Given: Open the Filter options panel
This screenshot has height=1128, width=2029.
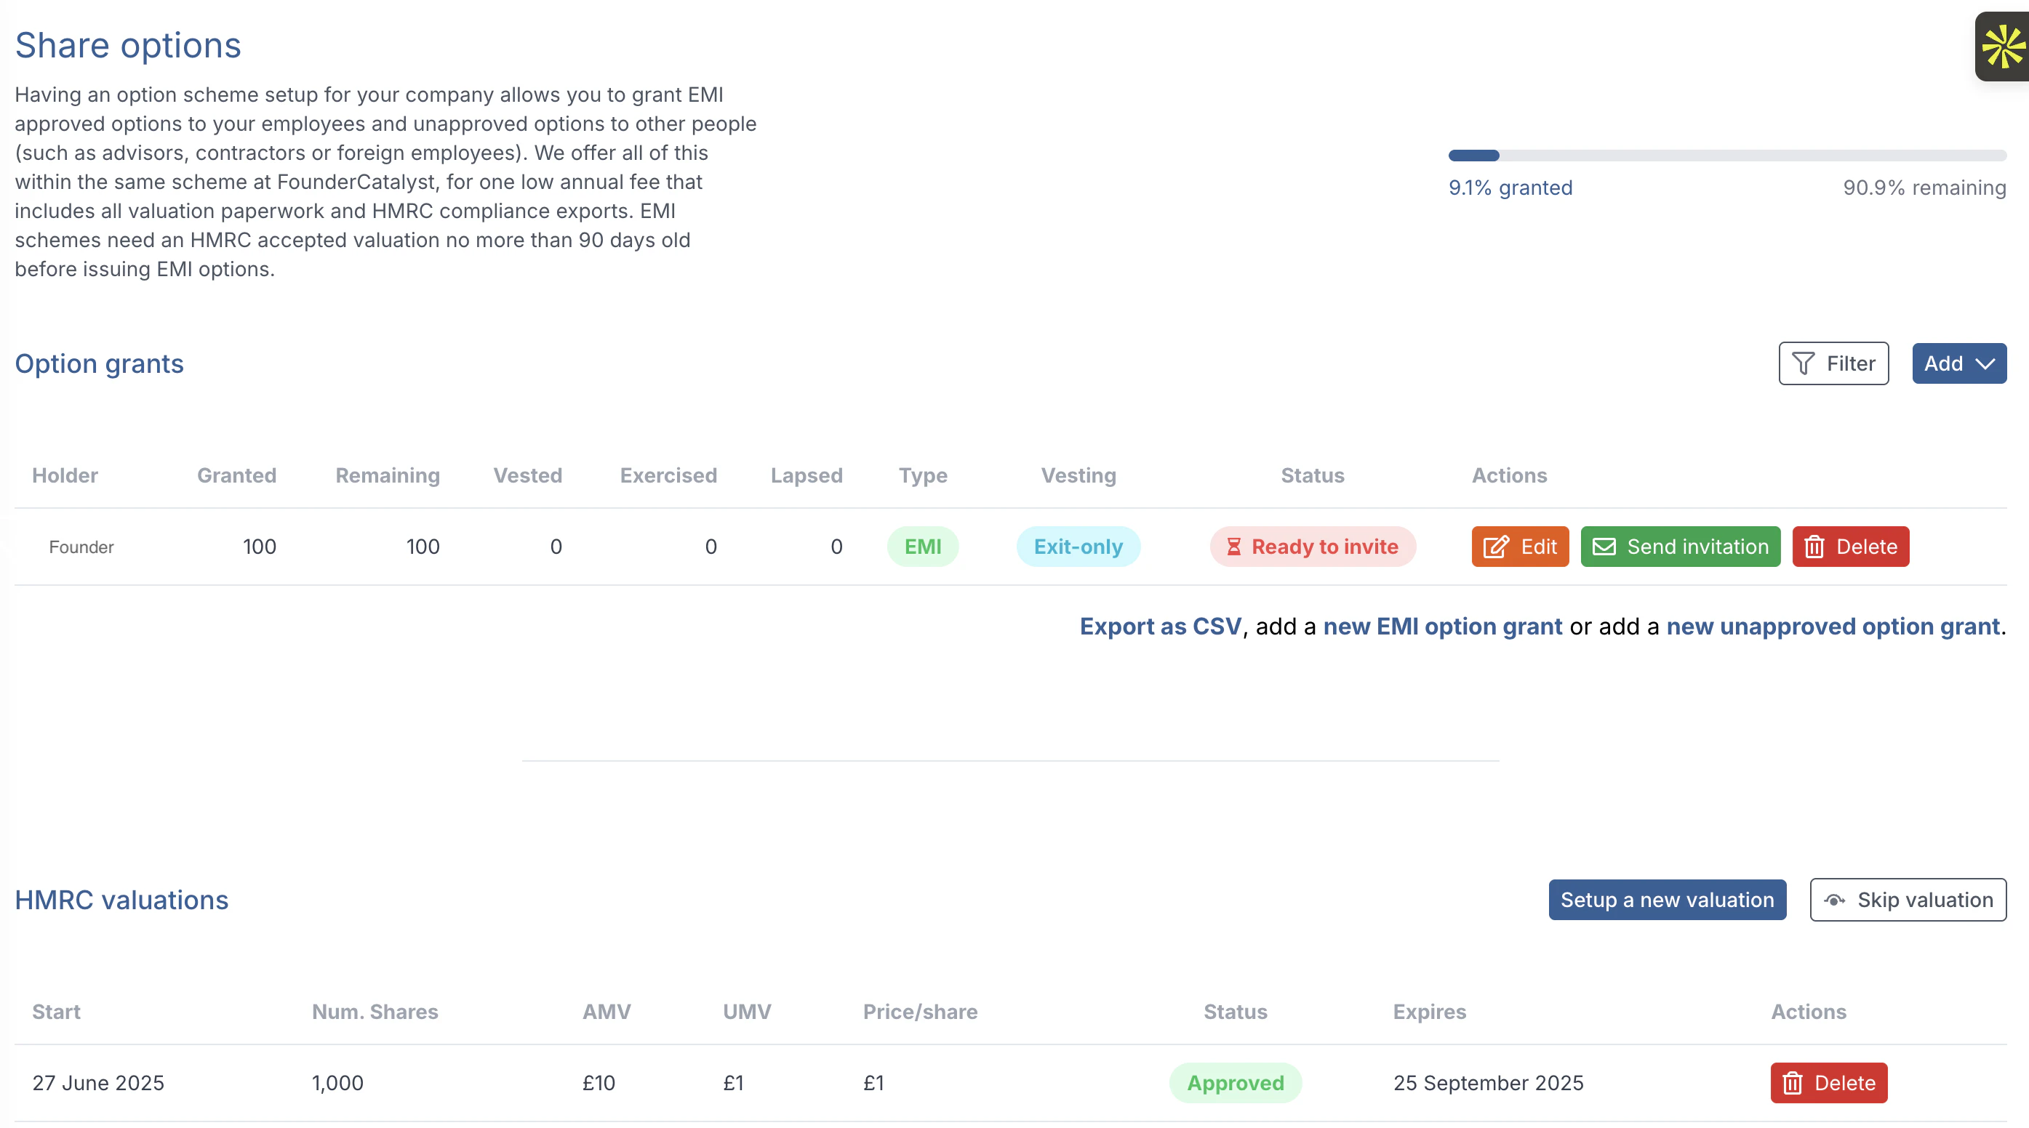Looking at the screenshot, I should pyautogui.click(x=1833, y=363).
